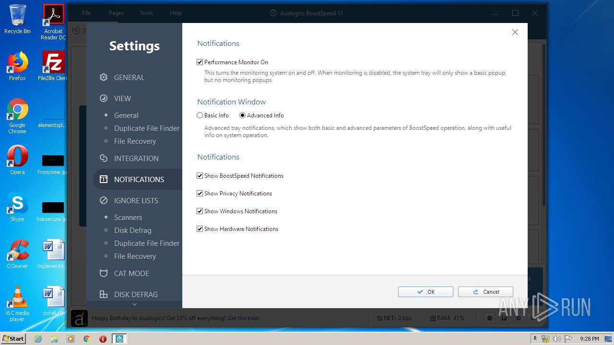Open Firefox desktop shortcut
The image size is (614, 345).
pyautogui.click(x=17, y=66)
